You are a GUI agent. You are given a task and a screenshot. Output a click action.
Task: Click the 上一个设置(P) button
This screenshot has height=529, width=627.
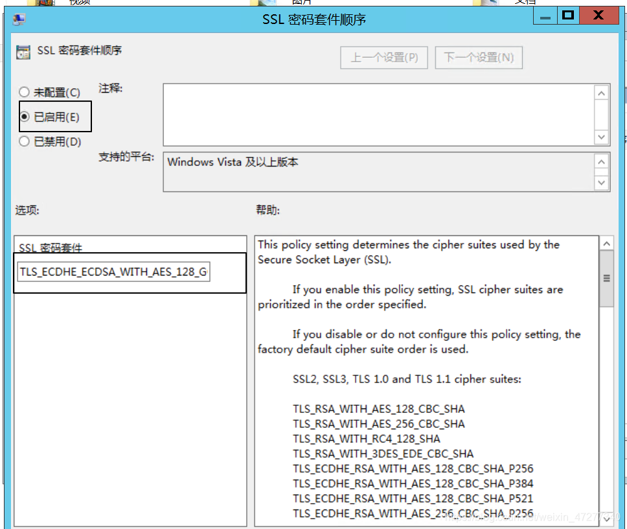click(383, 57)
